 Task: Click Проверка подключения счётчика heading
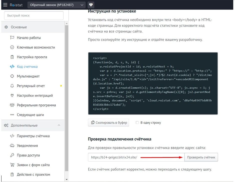point(119,139)
